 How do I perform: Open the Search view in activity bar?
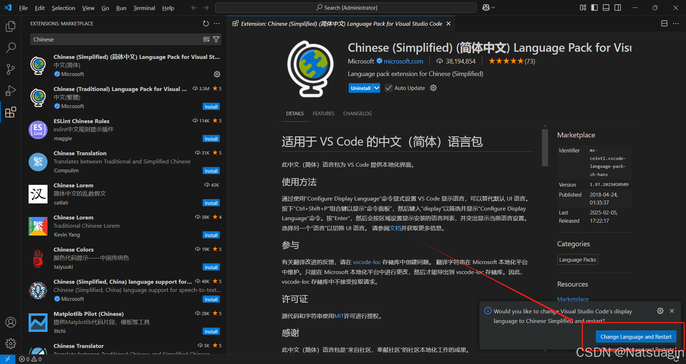[x=11, y=47]
